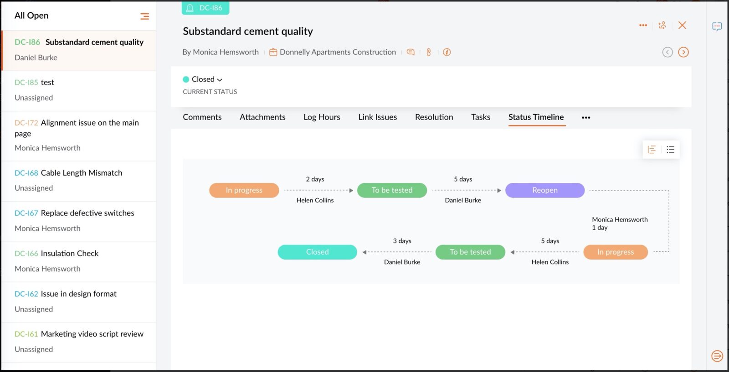Image resolution: width=729 pixels, height=372 pixels.
Task: Open DC-I66 Insulation Check issue
Action: 79,261
